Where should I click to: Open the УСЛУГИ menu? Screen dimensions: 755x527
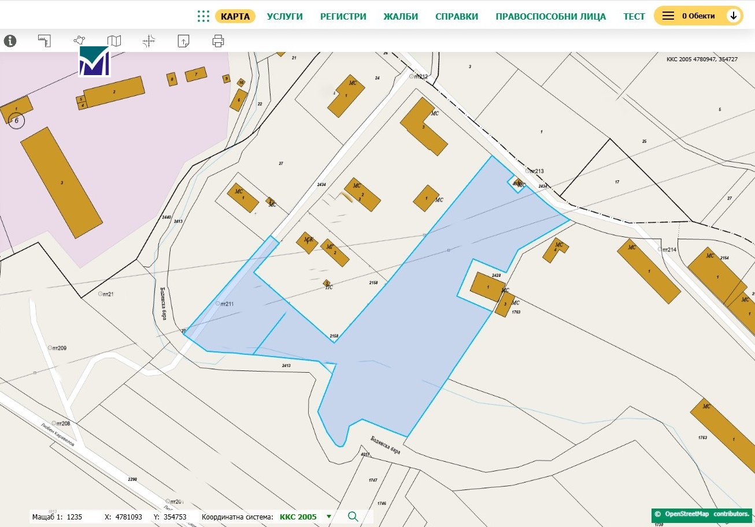[x=285, y=16]
